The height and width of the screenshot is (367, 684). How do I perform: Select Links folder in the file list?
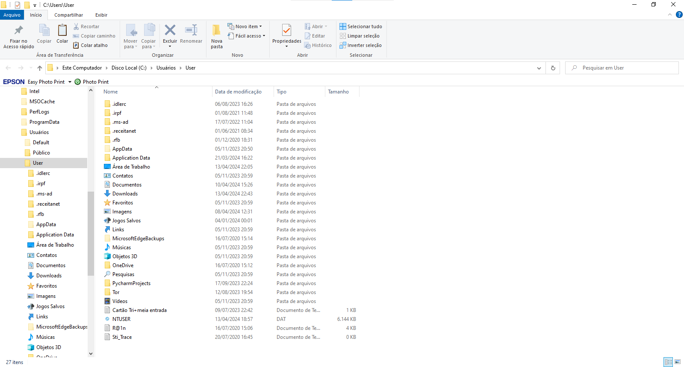tap(118, 230)
